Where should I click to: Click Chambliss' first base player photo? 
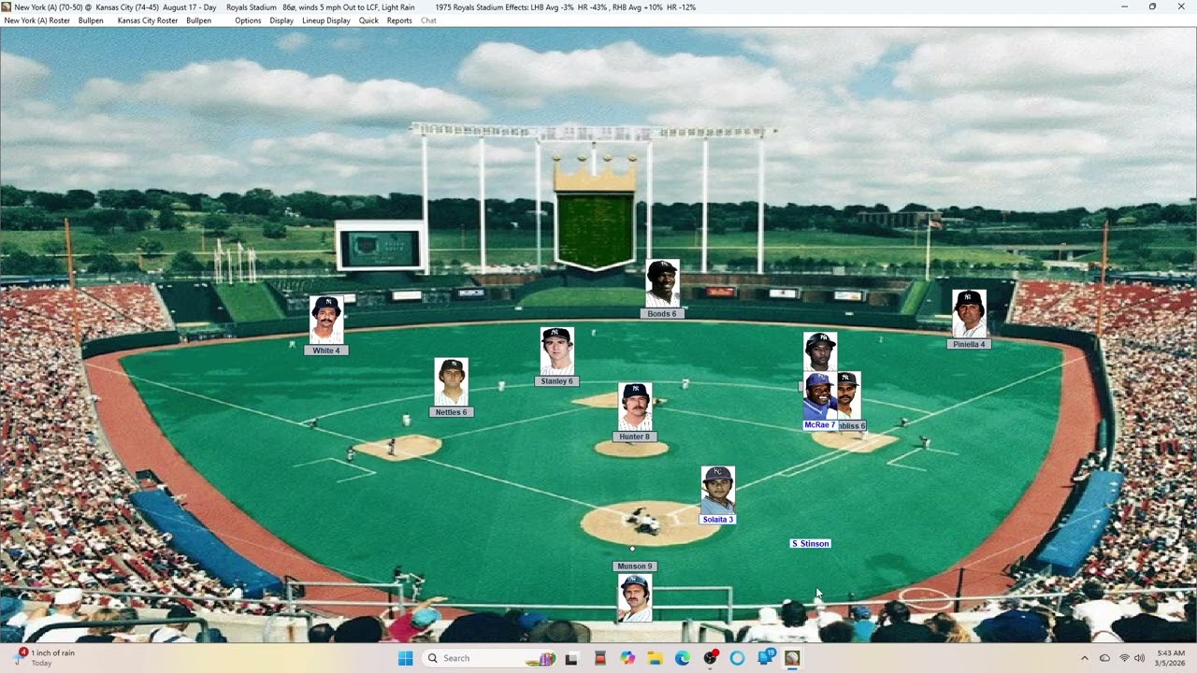849,395
